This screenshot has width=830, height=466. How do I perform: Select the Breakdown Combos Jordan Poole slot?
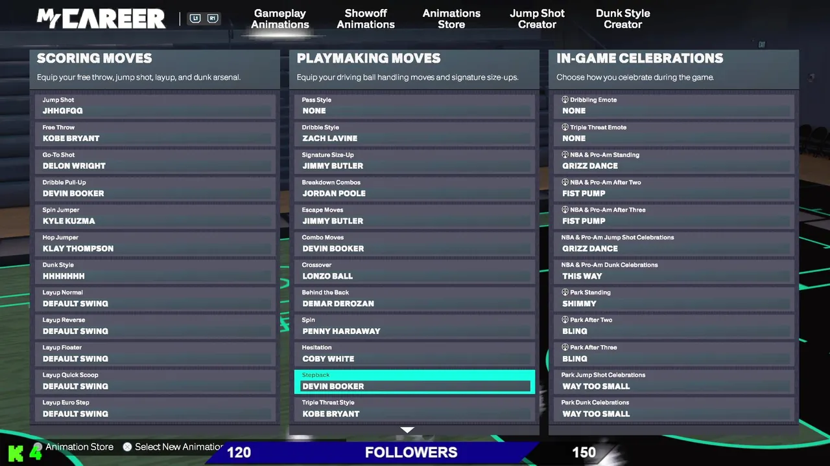click(x=415, y=189)
